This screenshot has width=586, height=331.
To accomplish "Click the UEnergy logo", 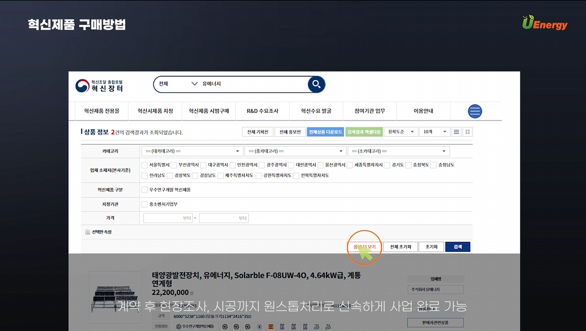I will click(x=544, y=23).
